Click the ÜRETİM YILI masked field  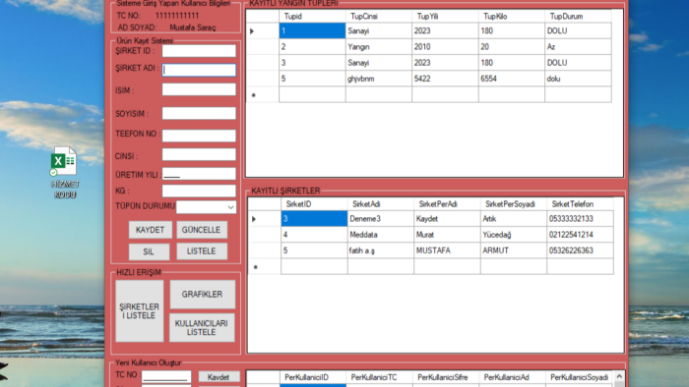[199, 174]
